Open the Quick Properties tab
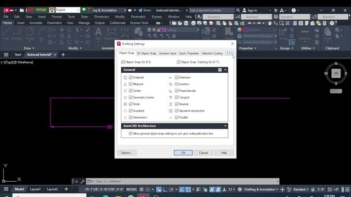Screen dimensions: 351x197 (x=189, y=54)
